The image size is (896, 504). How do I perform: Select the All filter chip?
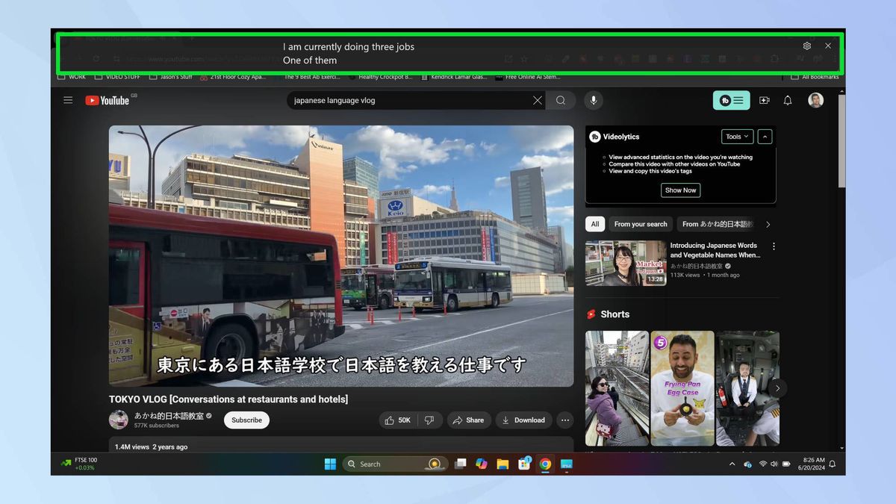tap(594, 224)
